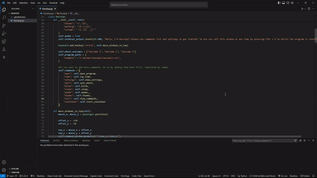Open run options dropdown arrow
317x178 pixels.
pos(305,9)
